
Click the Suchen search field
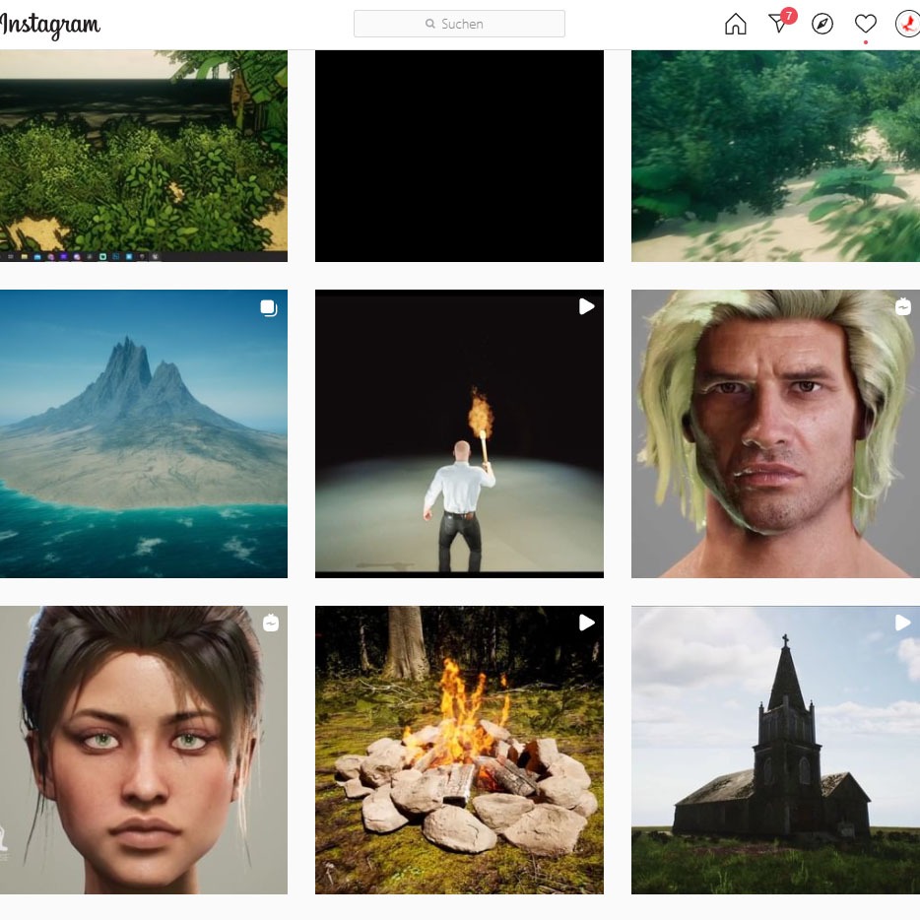(x=459, y=24)
